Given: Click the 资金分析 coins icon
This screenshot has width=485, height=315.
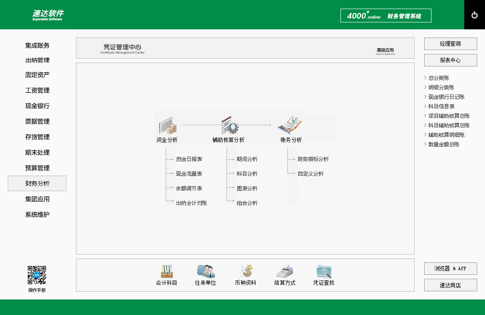Looking at the screenshot, I should (x=167, y=125).
